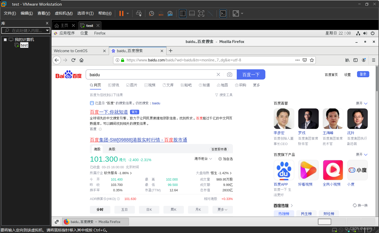The image size is (379, 233).
Task: Take a snapshot of this virtual machine
Action: [151, 13]
